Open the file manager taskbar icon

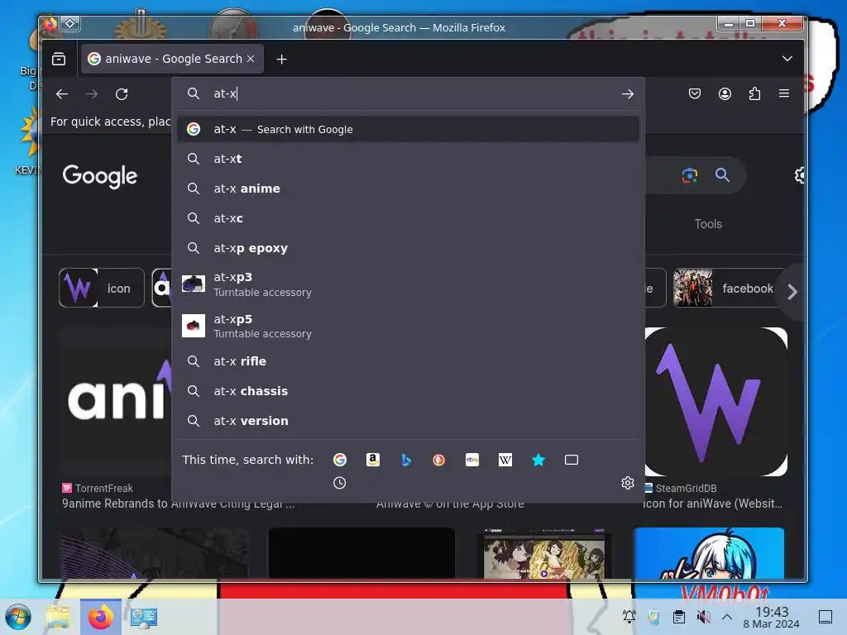(58, 617)
